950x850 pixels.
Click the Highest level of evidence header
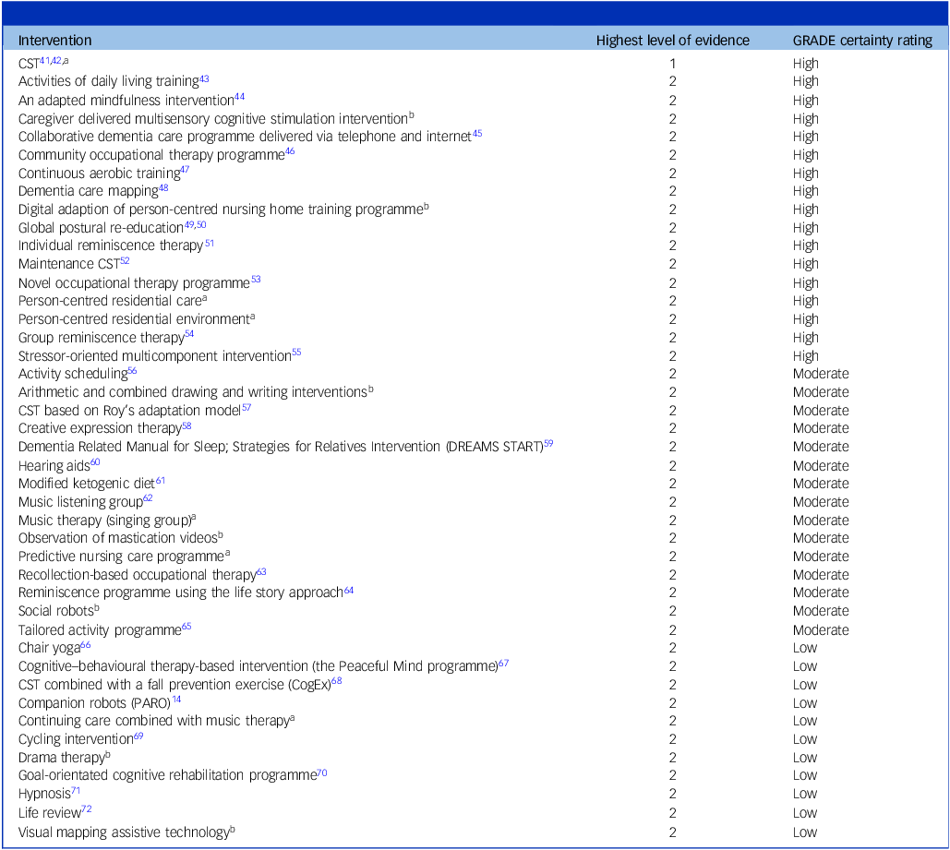(672, 41)
